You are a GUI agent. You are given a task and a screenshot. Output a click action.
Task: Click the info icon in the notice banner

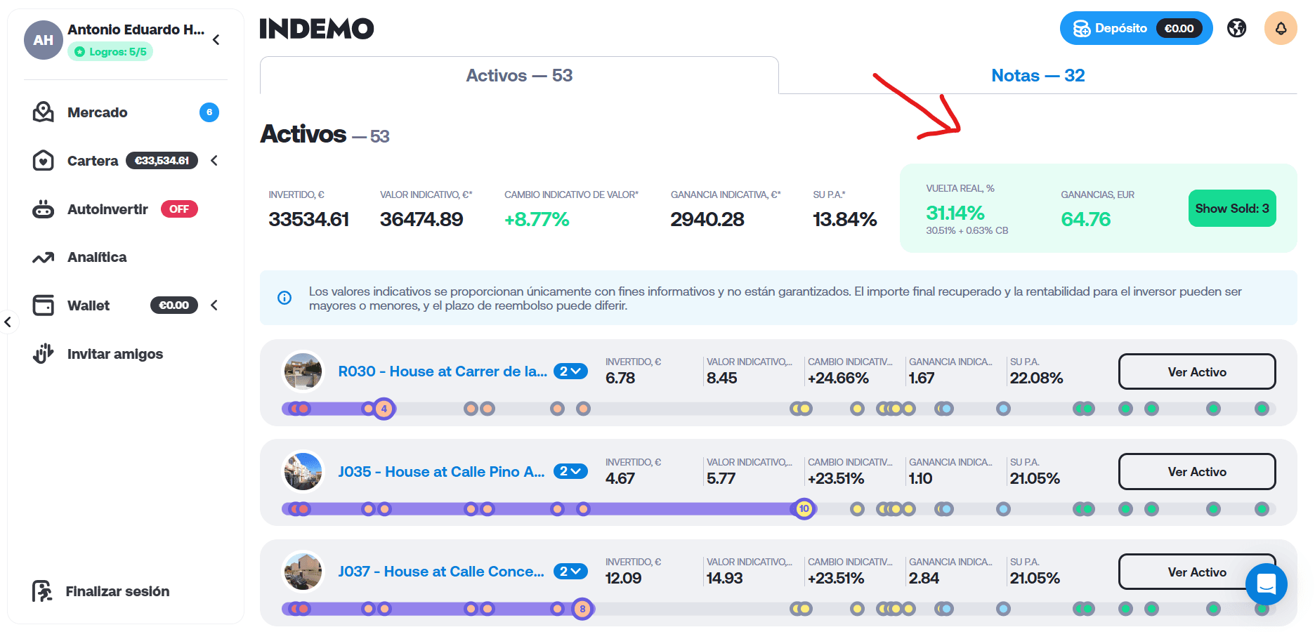tap(284, 298)
